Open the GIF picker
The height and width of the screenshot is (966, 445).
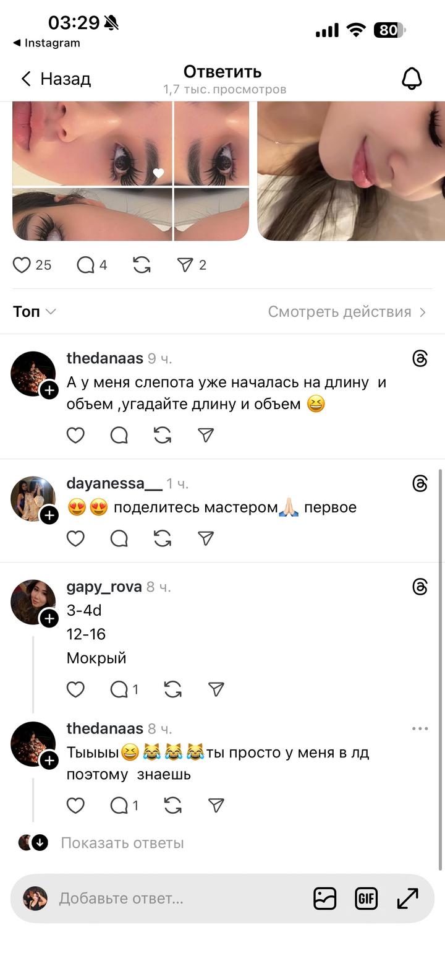(x=366, y=898)
